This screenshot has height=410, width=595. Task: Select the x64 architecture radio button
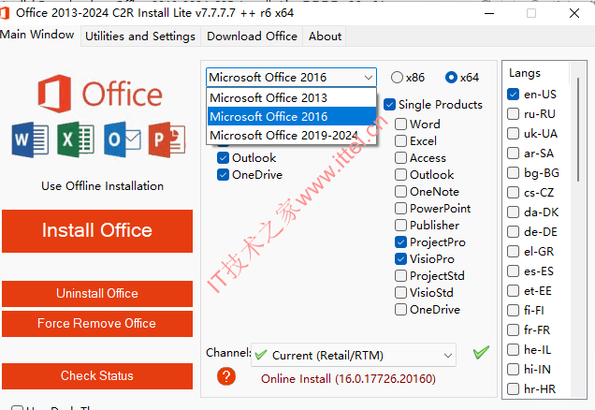pos(451,78)
